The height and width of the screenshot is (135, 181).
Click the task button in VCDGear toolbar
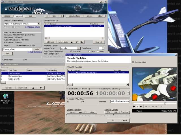(54, 16)
